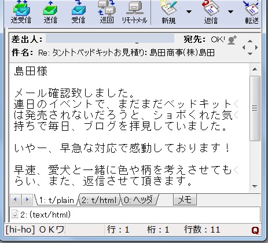Viewport: 268px width, 243px height.
Task: Expand the 新規 dropdown arrow
Action: [x=189, y=12]
